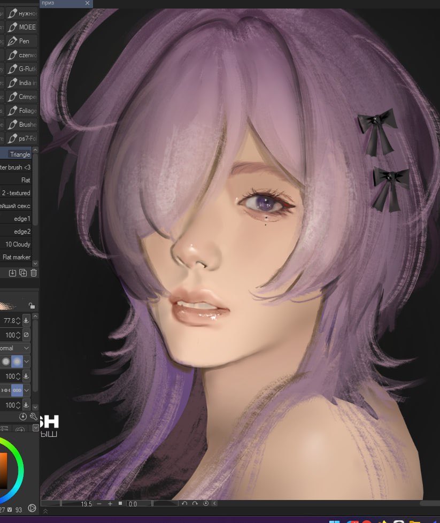The image size is (440, 523).
Task: Toggle the V indicator beside 93
Action: pos(10,509)
